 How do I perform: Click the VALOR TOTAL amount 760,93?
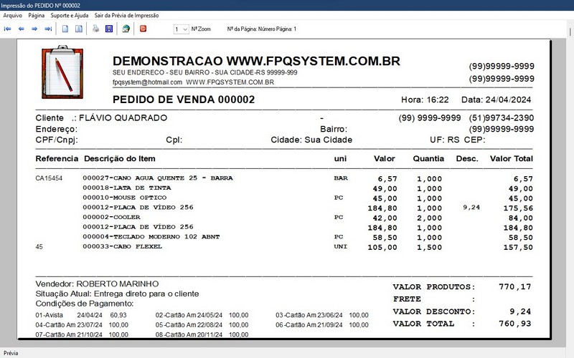[516, 324]
